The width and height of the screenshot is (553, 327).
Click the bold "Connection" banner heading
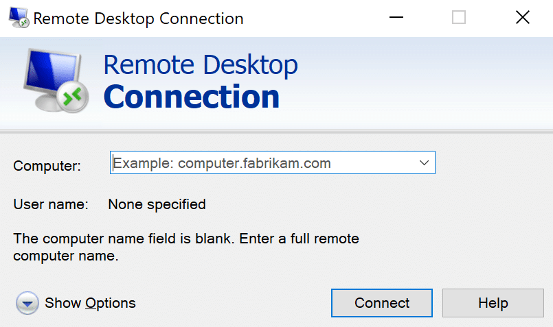point(192,97)
